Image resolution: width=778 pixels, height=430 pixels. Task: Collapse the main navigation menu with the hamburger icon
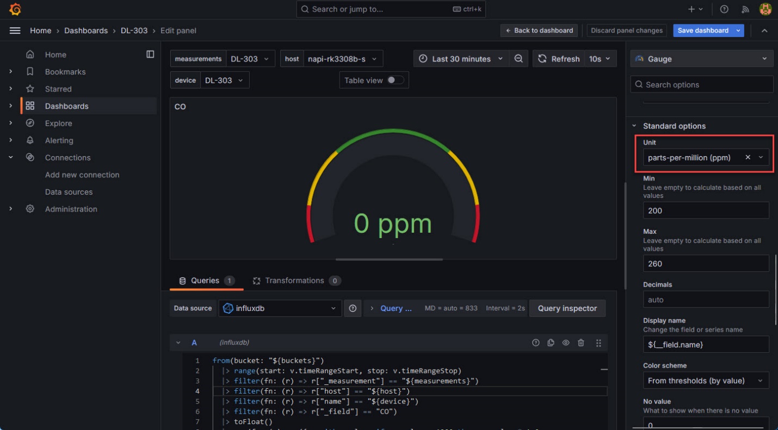click(15, 30)
